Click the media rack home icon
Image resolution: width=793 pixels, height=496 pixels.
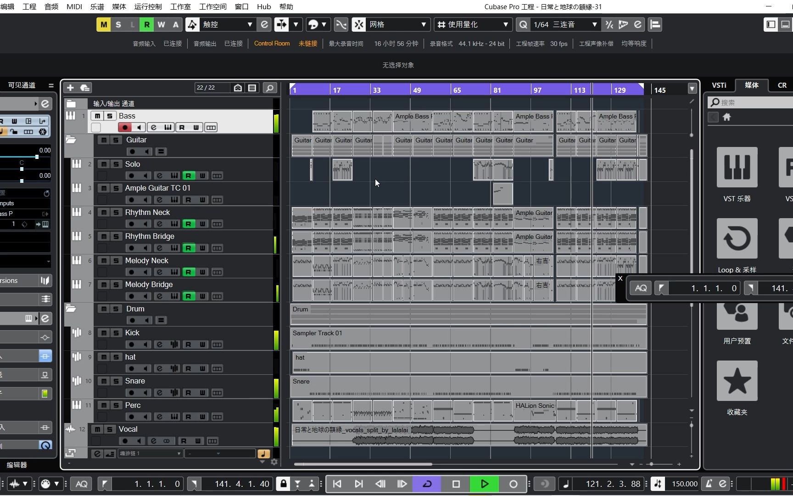pyautogui.click(x=726, y=117)
